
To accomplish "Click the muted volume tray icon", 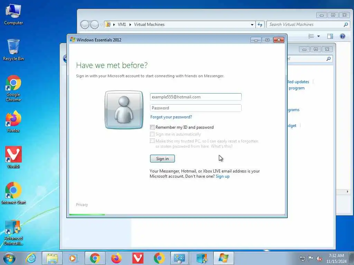I will coord(319,258).
